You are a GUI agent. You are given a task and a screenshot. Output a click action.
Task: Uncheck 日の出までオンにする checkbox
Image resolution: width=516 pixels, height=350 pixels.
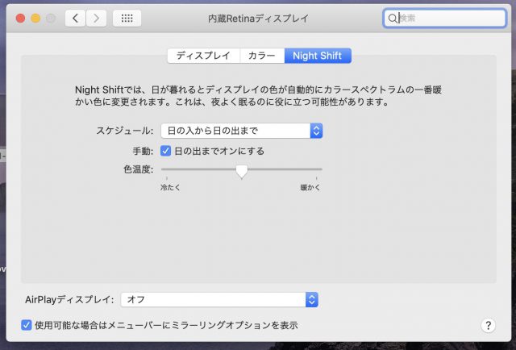pyautogui.click(x=165, y=151)
